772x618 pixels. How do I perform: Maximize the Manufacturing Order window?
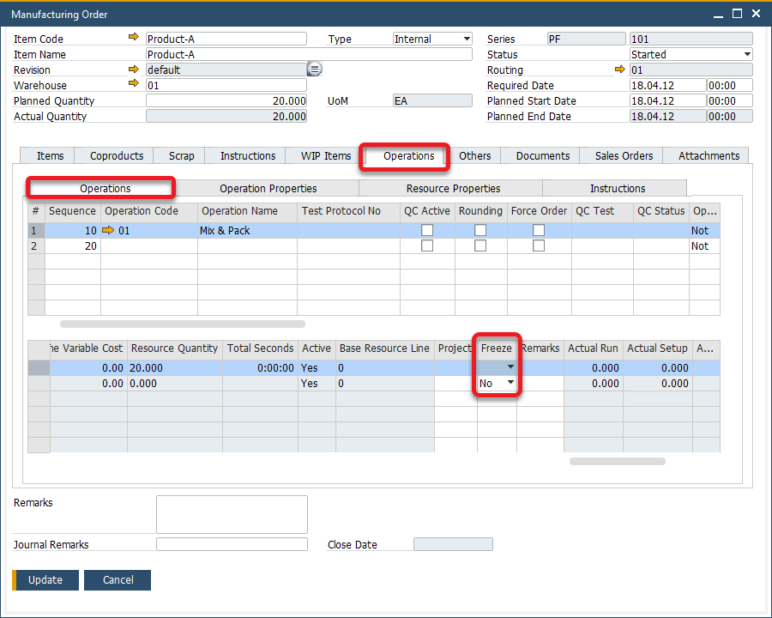click(737, 14)
